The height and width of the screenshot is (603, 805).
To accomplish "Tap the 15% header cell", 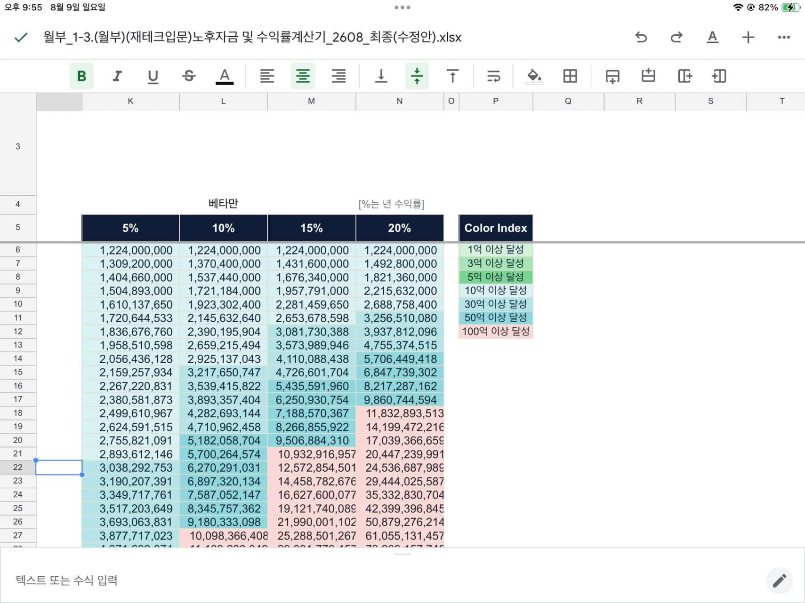I will [x=311, y=228].
